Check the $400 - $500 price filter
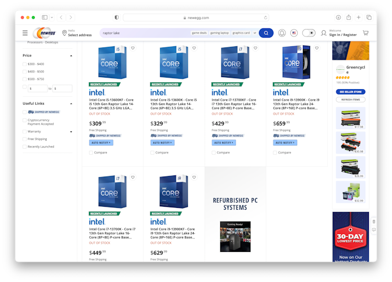The width and height of the screenshot is (392, 282). (x=24, y=72)
